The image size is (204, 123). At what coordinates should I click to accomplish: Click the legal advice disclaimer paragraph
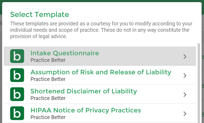click(x=101, y=30)
